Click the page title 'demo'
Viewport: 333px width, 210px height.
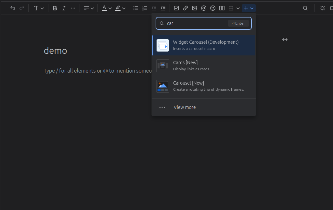(56, 51)
